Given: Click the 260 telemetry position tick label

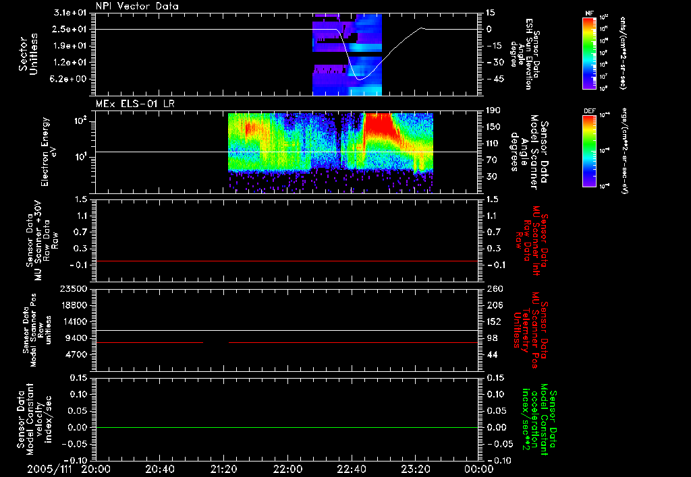Looking at the screenshot, I should 494,288.
